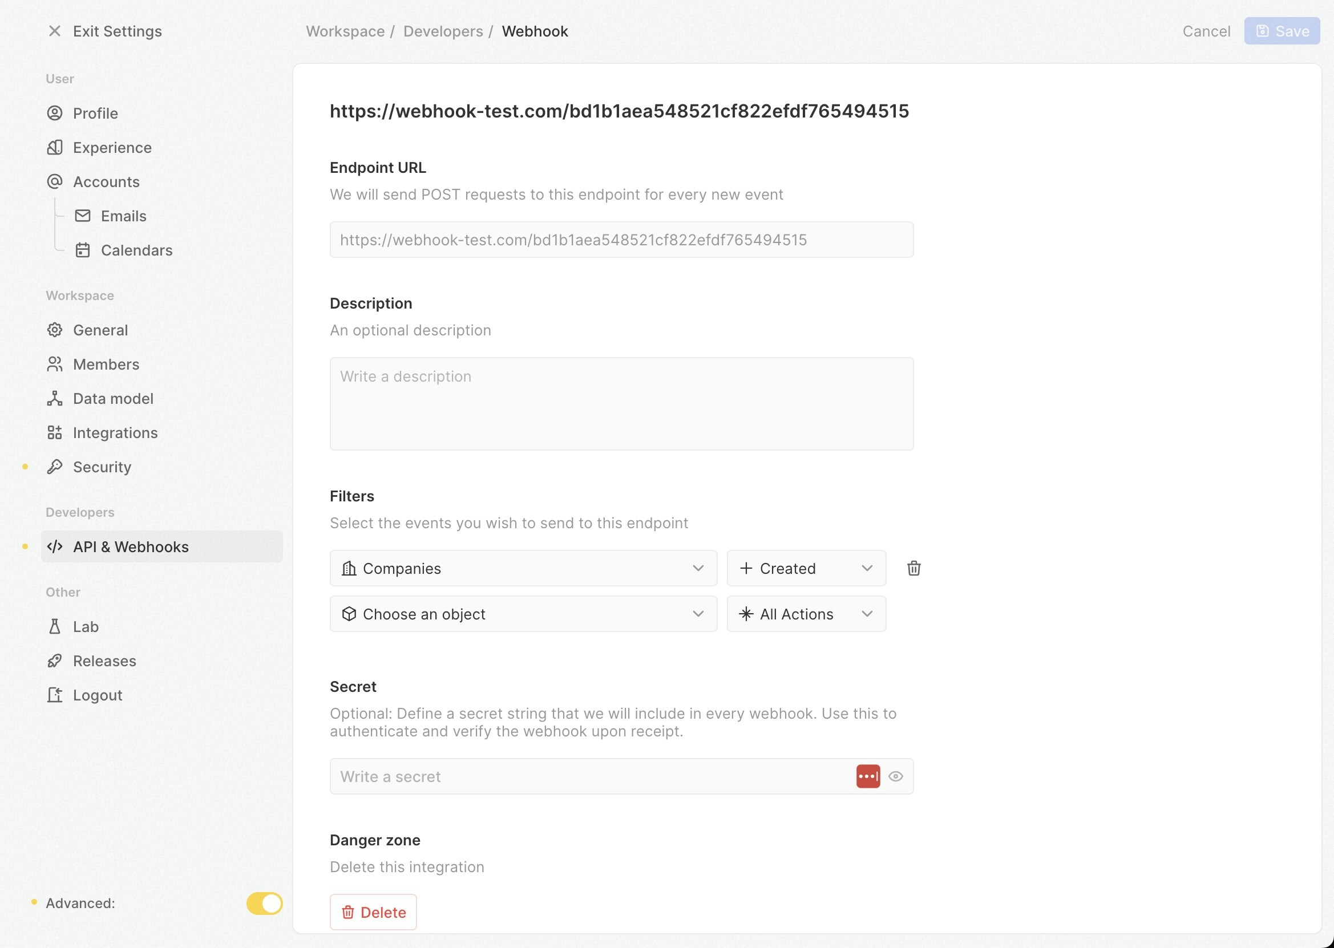The image size is (1334, 948).
Task: Click the Delete button in Danger zone
Action: point(373,912)
